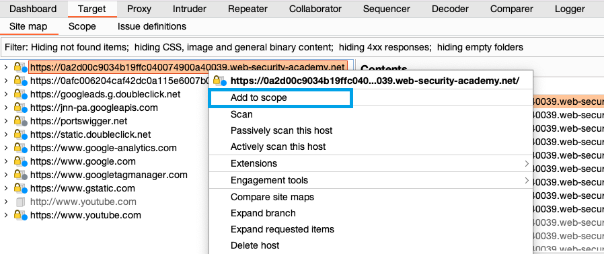Expand the www.google.com branch arrow

pyautogui.click(x=6, y=161)
